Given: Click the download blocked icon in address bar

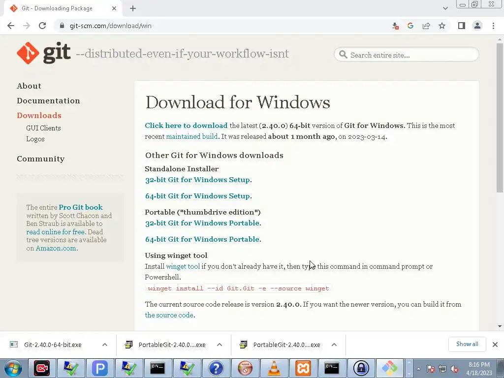Looking at the screenshot, I should (395, 26).
